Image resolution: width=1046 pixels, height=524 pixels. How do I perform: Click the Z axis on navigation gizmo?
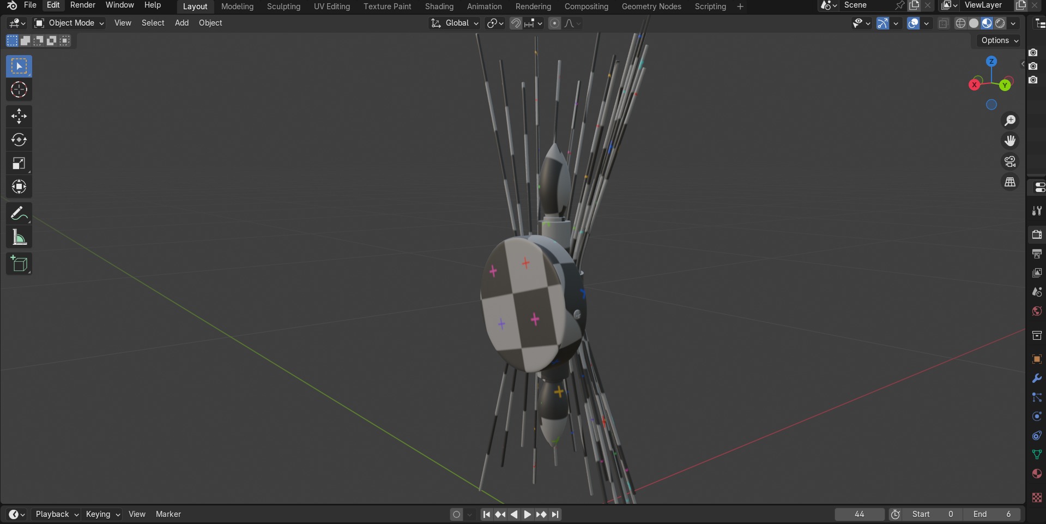(991, 62)
